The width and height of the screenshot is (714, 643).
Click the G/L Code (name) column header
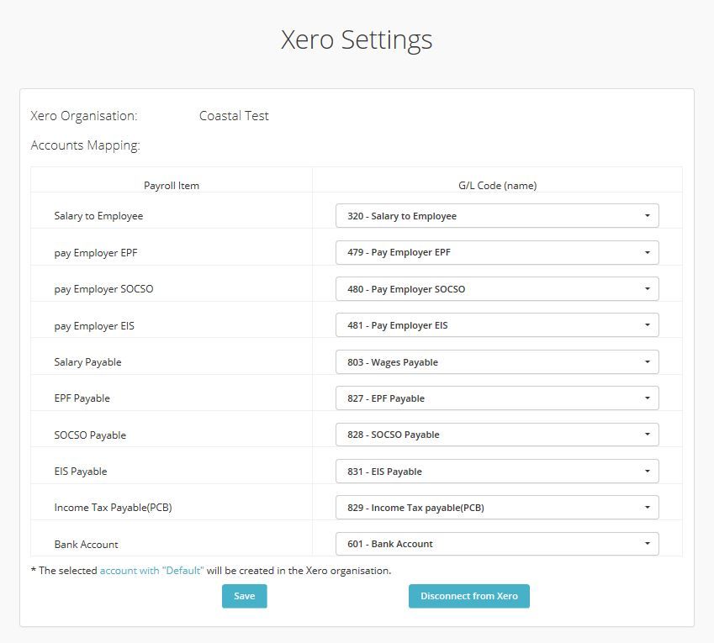tap(497, 186)
